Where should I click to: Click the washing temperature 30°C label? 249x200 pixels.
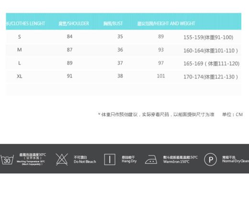[x=31, y=159]
